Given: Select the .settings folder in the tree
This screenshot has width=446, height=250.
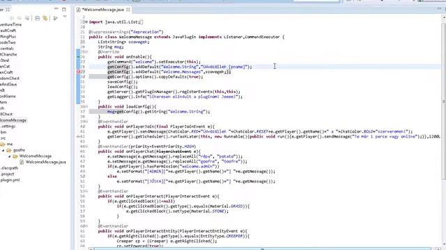Looking at the screenshot, I should (x=8, y=126).
